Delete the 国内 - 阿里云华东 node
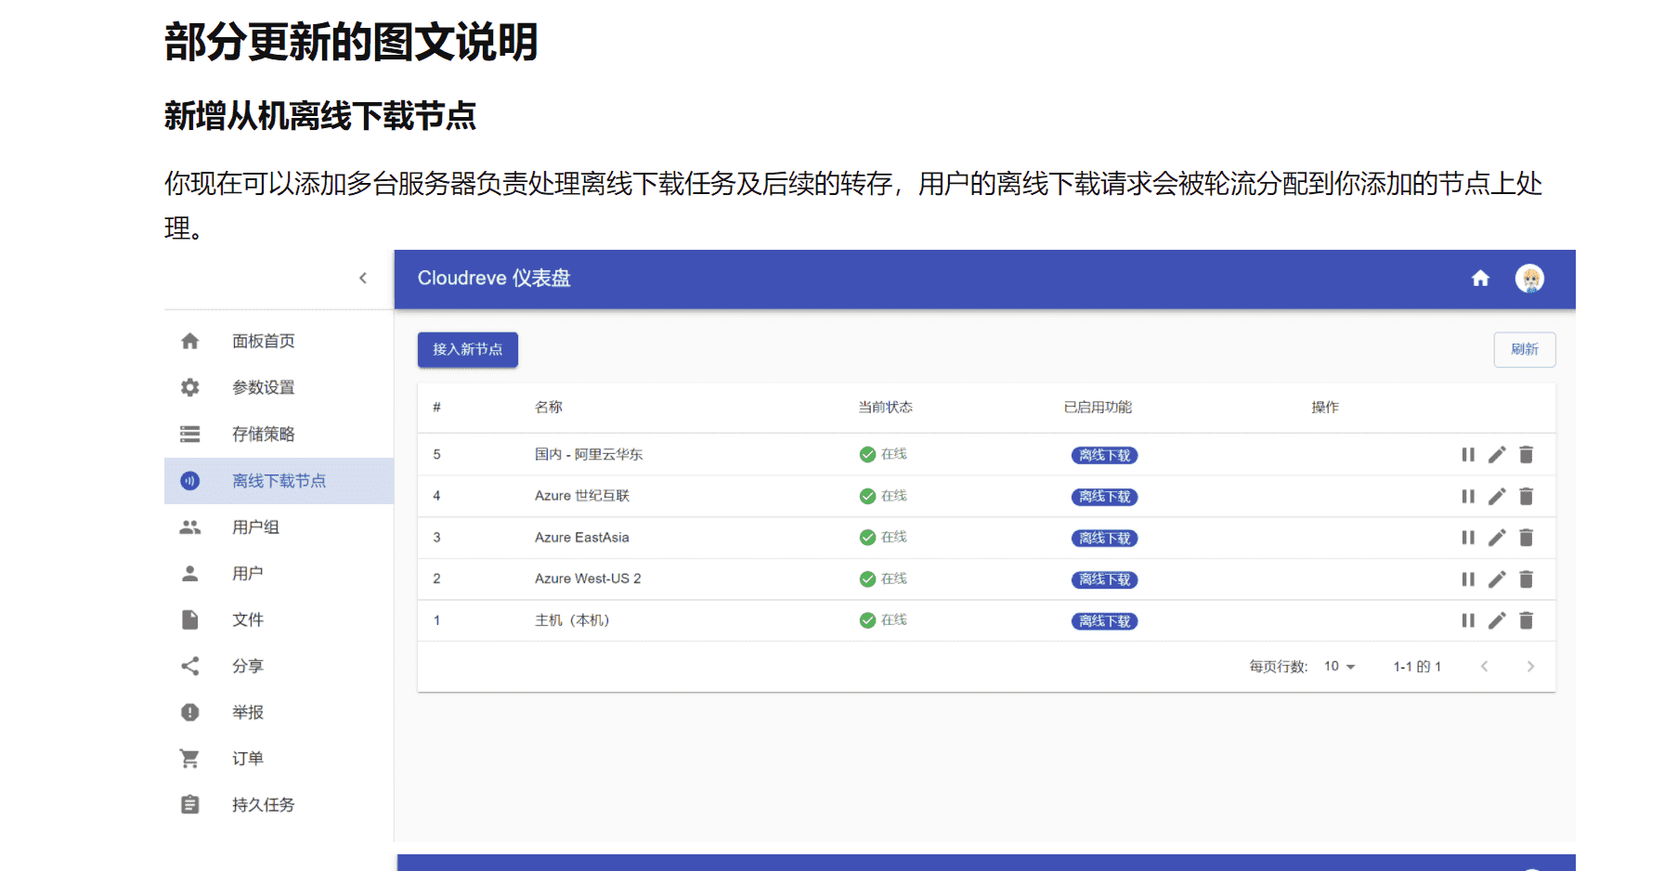This screenshot has height=871, width=1664. click(1526, 455)
